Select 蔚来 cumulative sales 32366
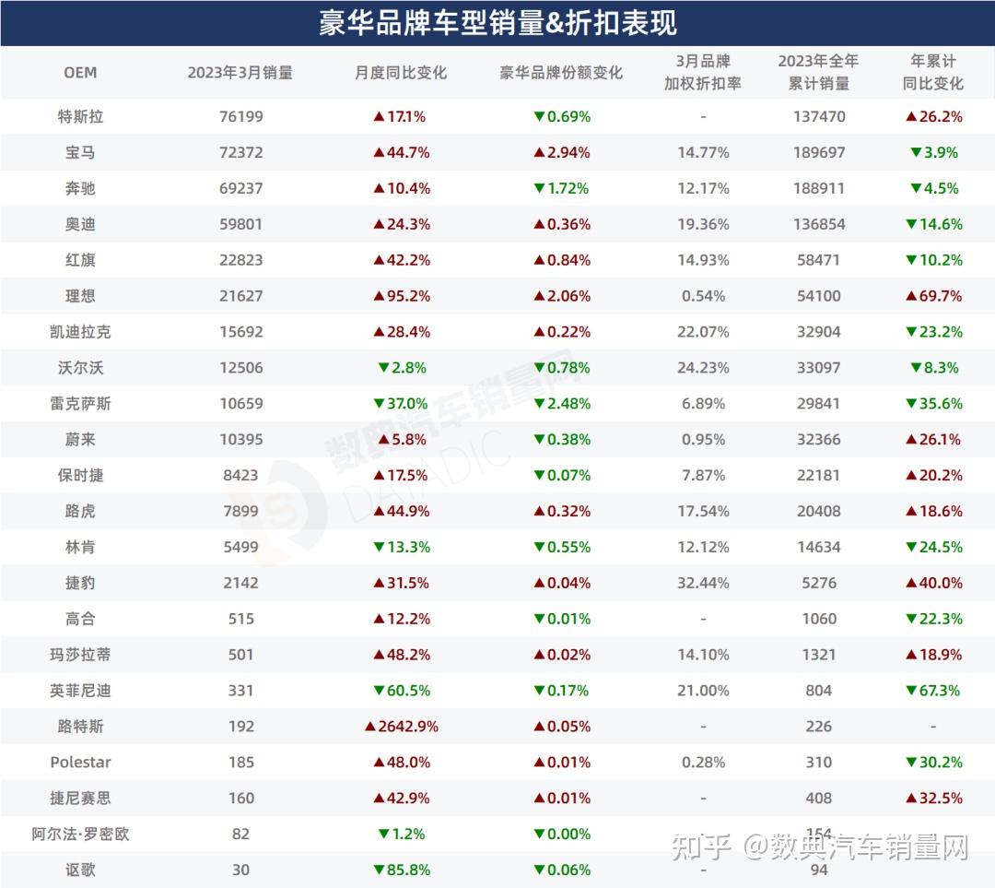The height and width of the screenshot is (888, 995). (819, 440)
